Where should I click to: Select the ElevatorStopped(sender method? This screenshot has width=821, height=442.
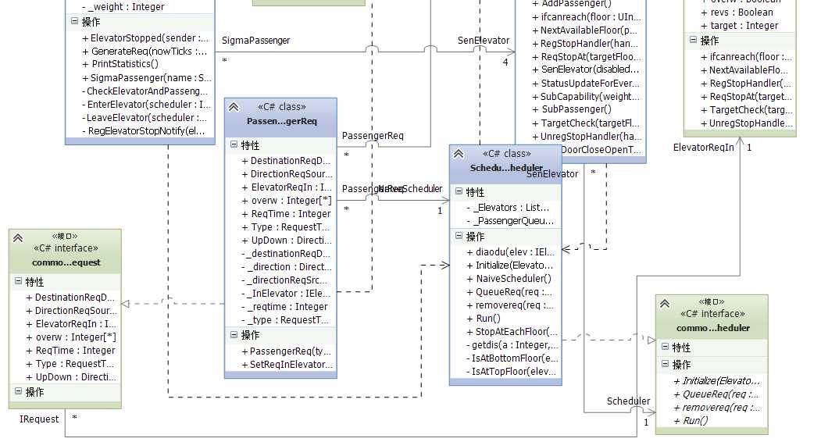tap(145, 38)
